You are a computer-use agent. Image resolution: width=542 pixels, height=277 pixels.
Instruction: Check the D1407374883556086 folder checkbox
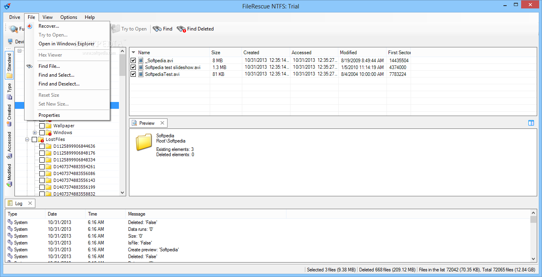click(x=42, y=173)
